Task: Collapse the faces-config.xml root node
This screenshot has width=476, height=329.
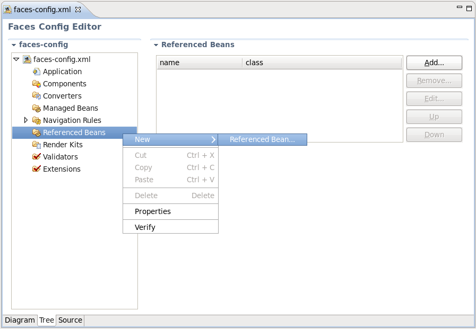Action: pyautogui.click(x=16, y=59)
